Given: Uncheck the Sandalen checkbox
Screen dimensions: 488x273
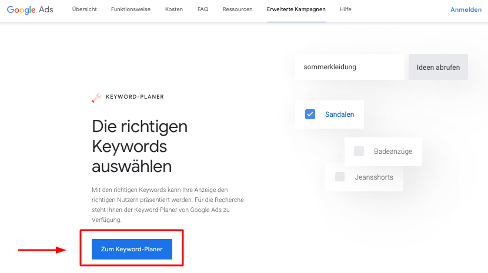Looking at the screenshot, I should pyautogui.click(x=310, y=114).
